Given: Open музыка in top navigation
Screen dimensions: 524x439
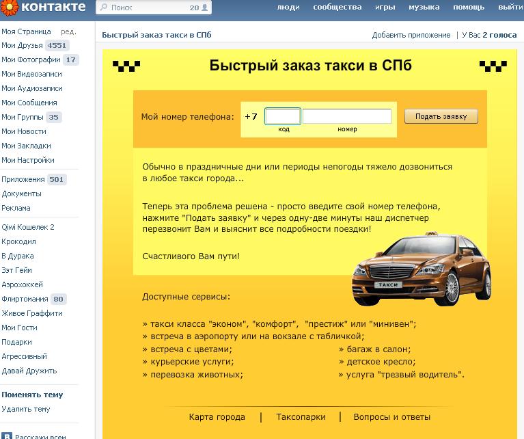Looking at the screenshot, I should 424,7.
